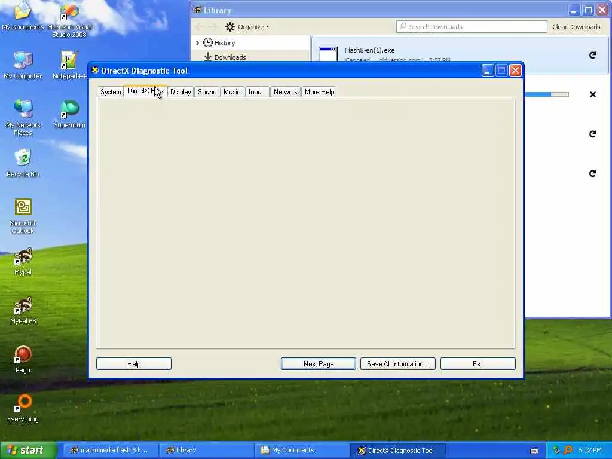Select the Flash8-en(1).exe file name

369,50
